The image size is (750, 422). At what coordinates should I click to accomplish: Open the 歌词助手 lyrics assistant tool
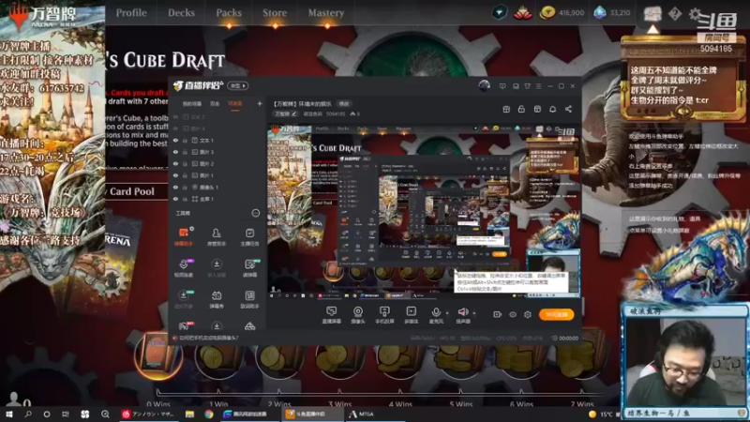pos(249,298)
